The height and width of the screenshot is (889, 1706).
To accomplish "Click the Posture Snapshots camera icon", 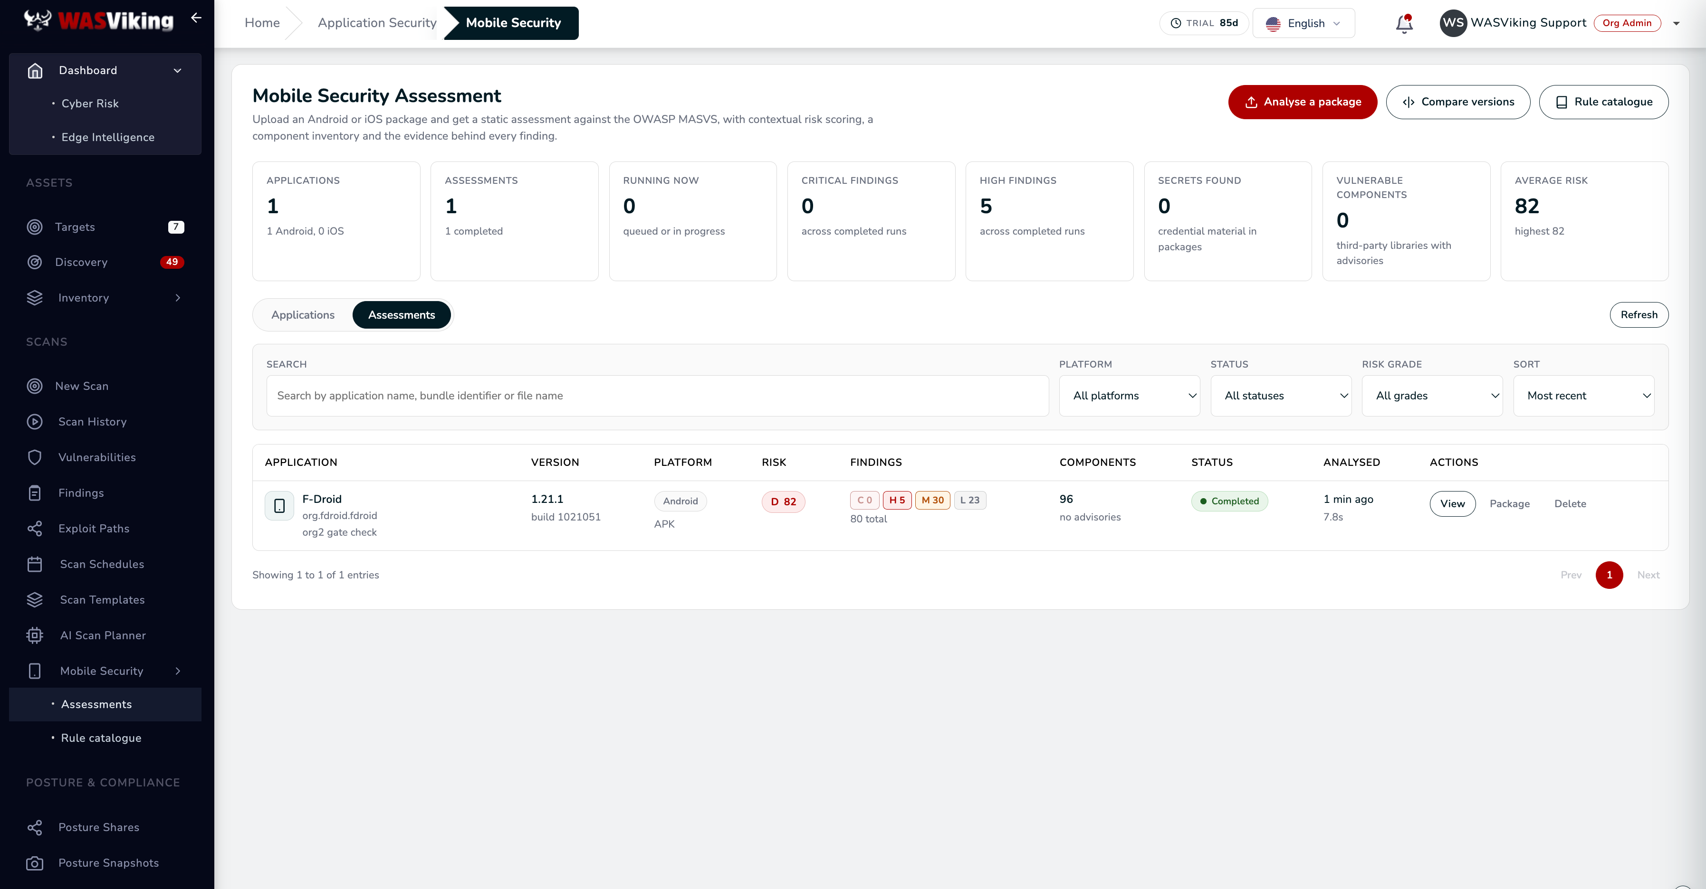I will click(34, 863).
